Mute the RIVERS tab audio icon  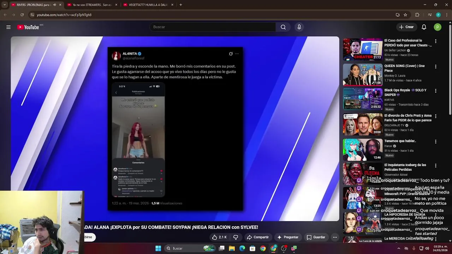coord(54,5)
